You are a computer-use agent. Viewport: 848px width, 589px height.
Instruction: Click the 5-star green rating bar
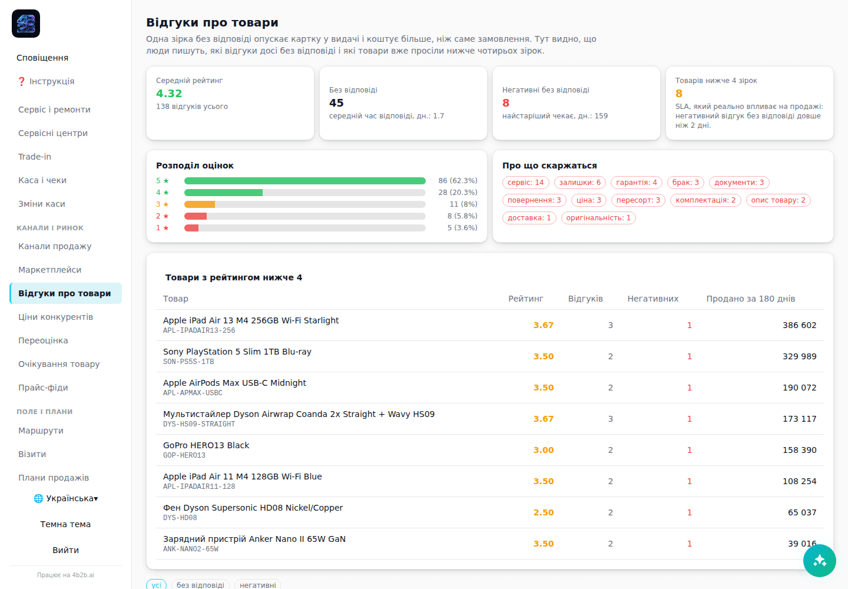click(305, 181)
